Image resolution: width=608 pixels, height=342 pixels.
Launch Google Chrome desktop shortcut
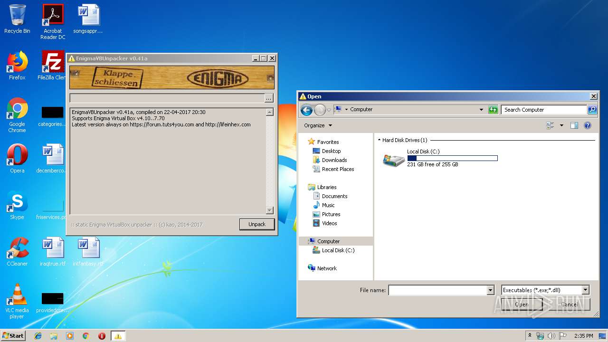click(17, 115)
